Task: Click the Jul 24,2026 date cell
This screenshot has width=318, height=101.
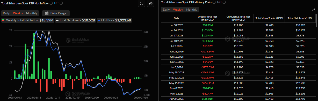Action: (x=176, y=30)
